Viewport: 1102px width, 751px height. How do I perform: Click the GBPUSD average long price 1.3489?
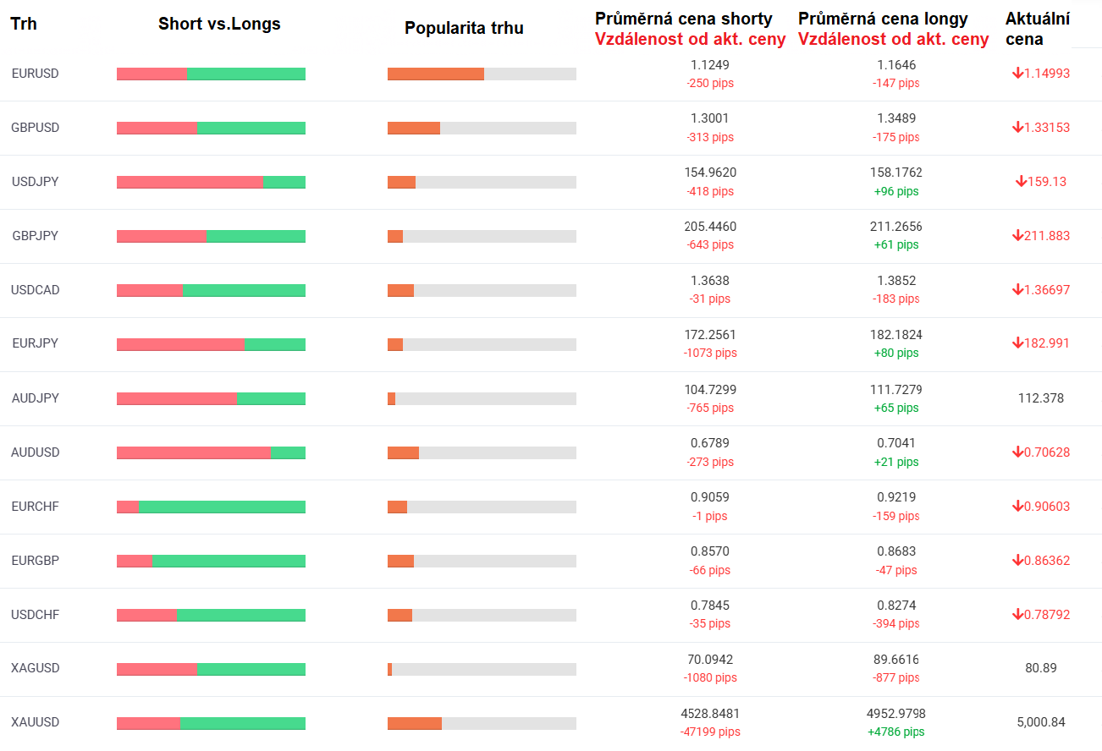click(x=896, y=118)
